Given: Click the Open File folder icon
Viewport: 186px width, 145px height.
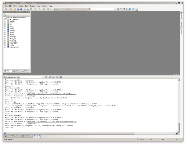Looking at the screenshot, I should [15, 9].
